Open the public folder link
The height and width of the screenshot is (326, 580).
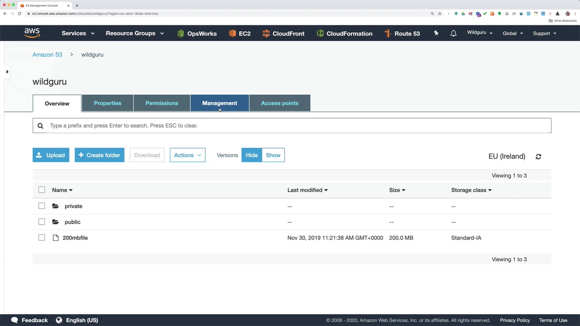(72, 222)
